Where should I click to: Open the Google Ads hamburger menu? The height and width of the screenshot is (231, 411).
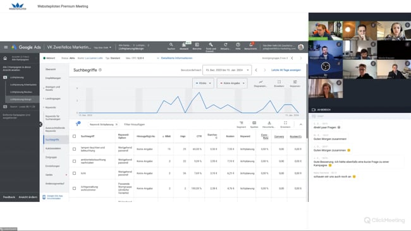[x=6, y=47]
